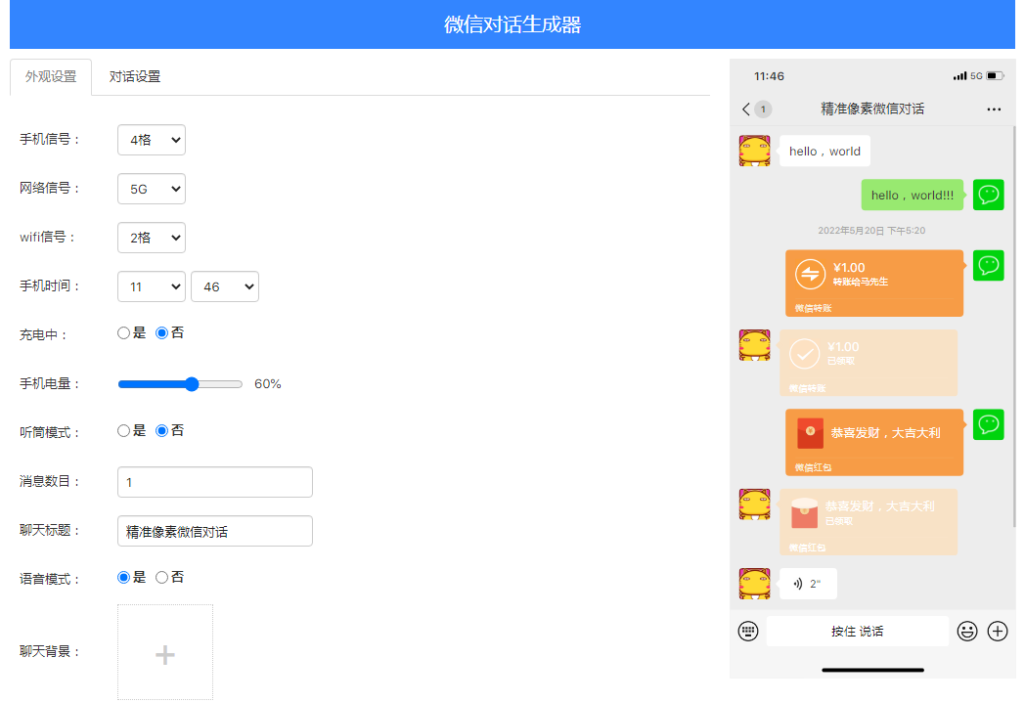
Task: Open the emoji picker in the chat preview
Action: coord(967,631)
